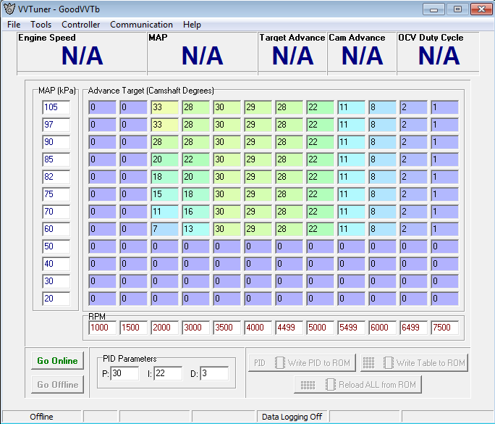Open the Communication menu

pos(141,25)
